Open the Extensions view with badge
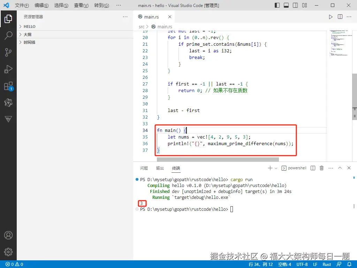357x268 pixels. [x=8, y=86]
